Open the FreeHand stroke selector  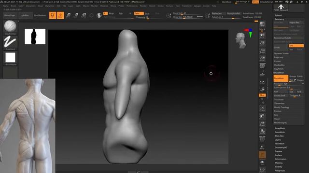[10, 43]
